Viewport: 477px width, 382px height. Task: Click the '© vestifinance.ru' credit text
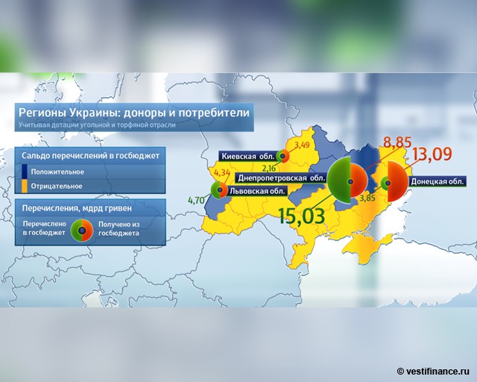pos(433,371)
